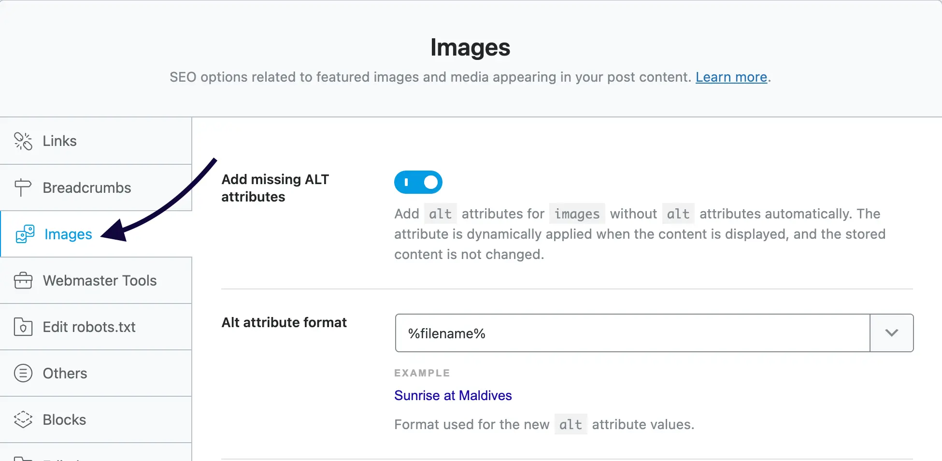Click the Images sidebar icon
942x461 pixels.
coord(25,234)
